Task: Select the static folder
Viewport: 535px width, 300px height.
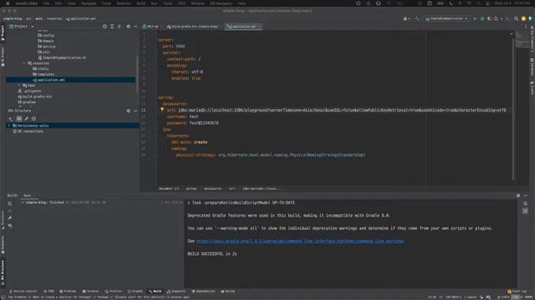Action: (41, 68)
